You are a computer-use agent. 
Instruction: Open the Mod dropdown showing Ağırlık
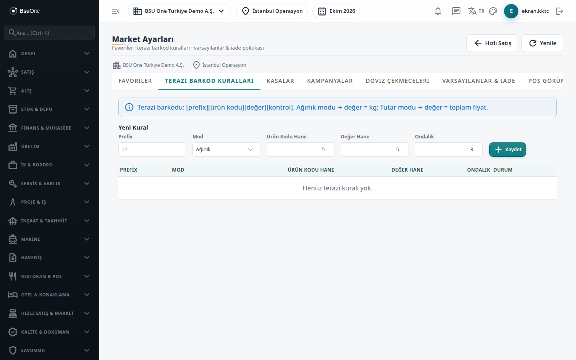tap(226, 150)
